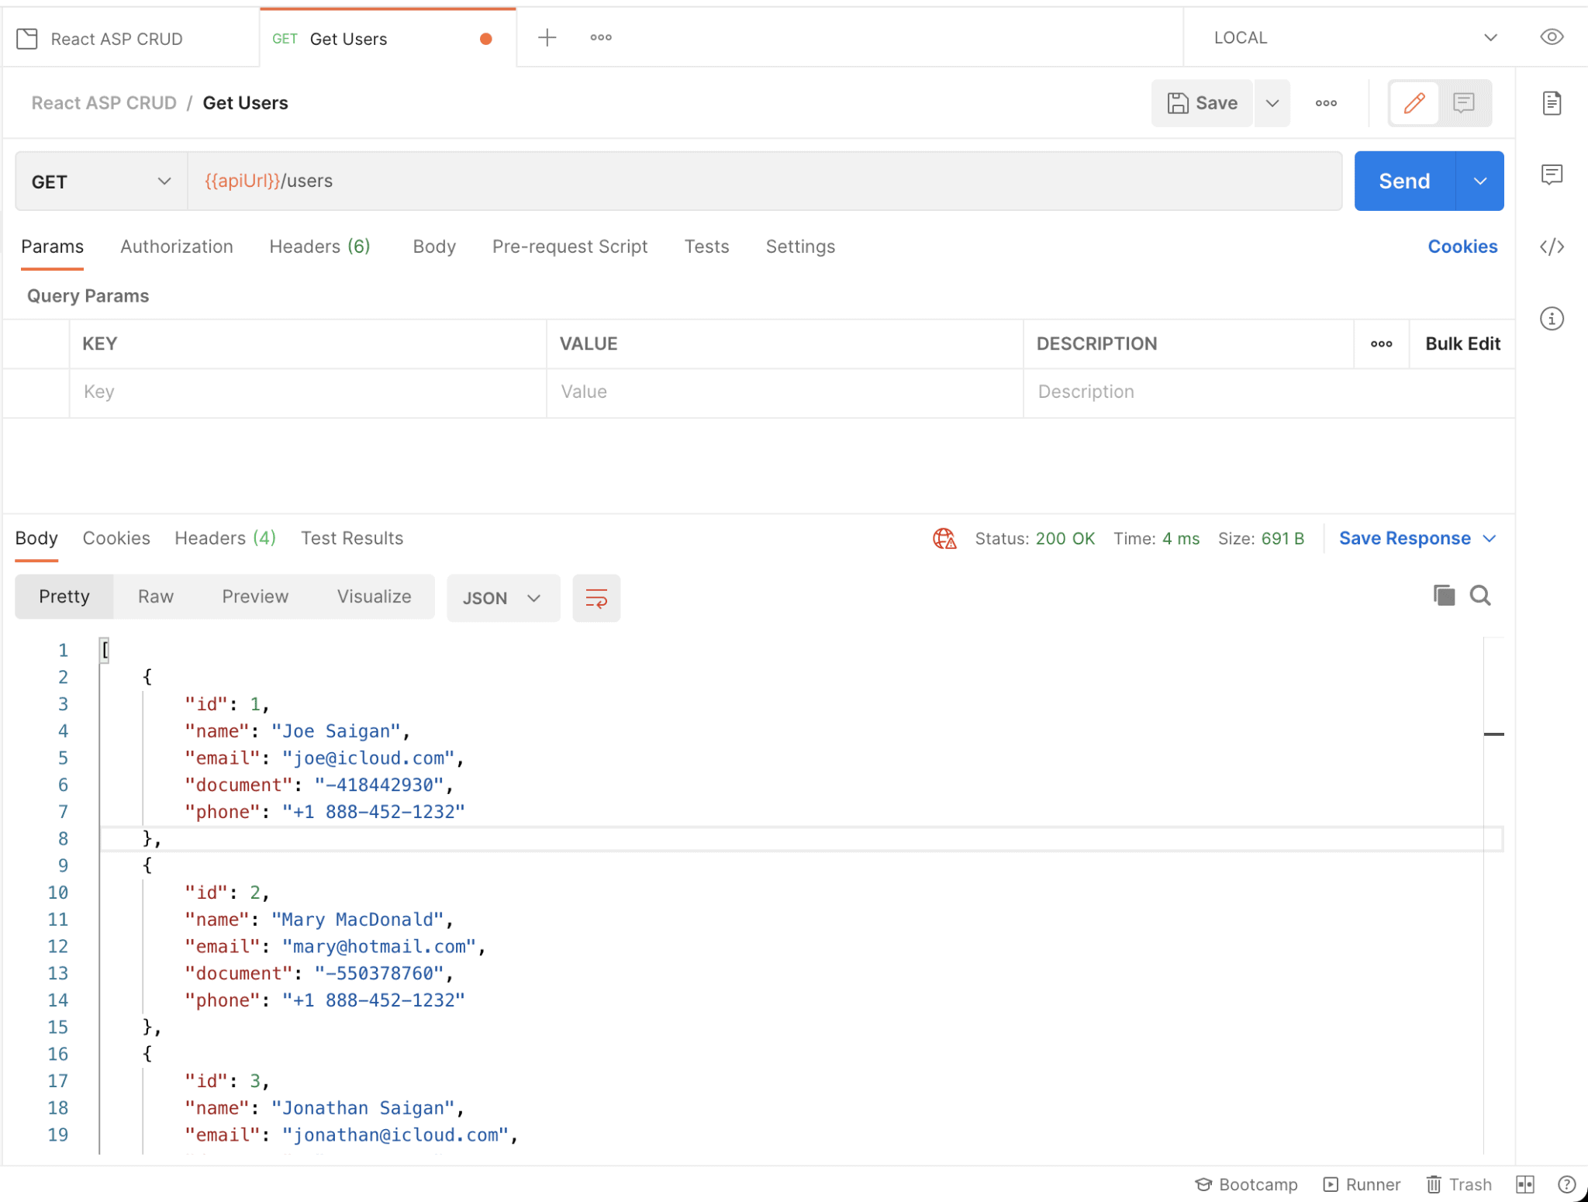Image resolution: width=1588 pixels, height=1202 pixels.
Task: Click the "mary@hotmail.com" email value
Action: point(379,947)
